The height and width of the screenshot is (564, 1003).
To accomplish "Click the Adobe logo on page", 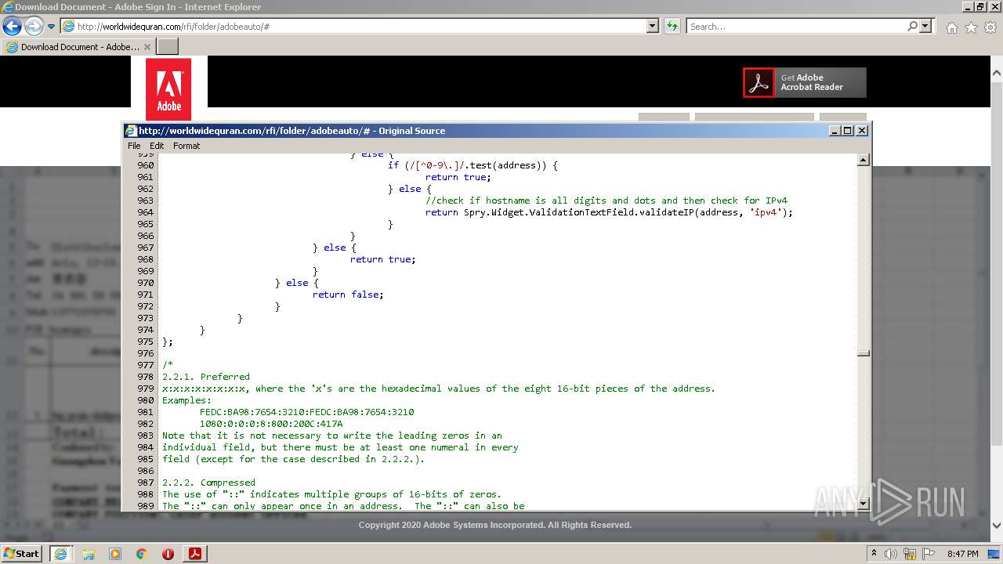I will 169,89.
